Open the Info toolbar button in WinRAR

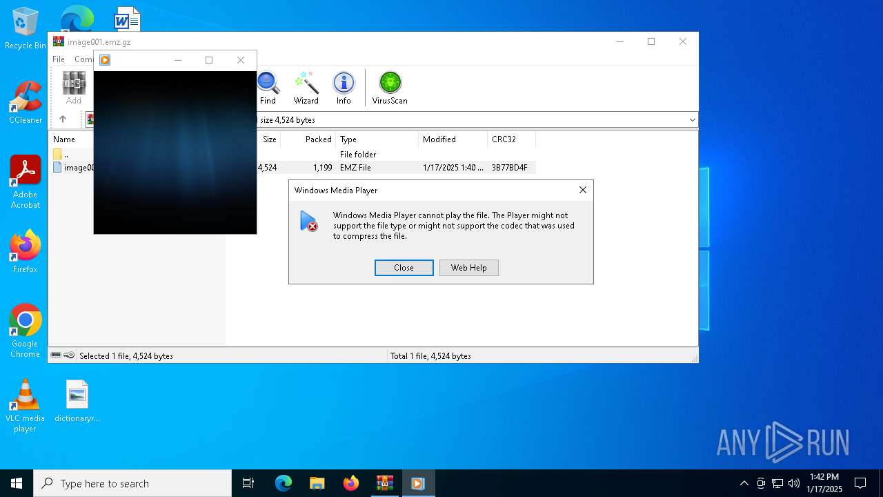click(344, 88)
